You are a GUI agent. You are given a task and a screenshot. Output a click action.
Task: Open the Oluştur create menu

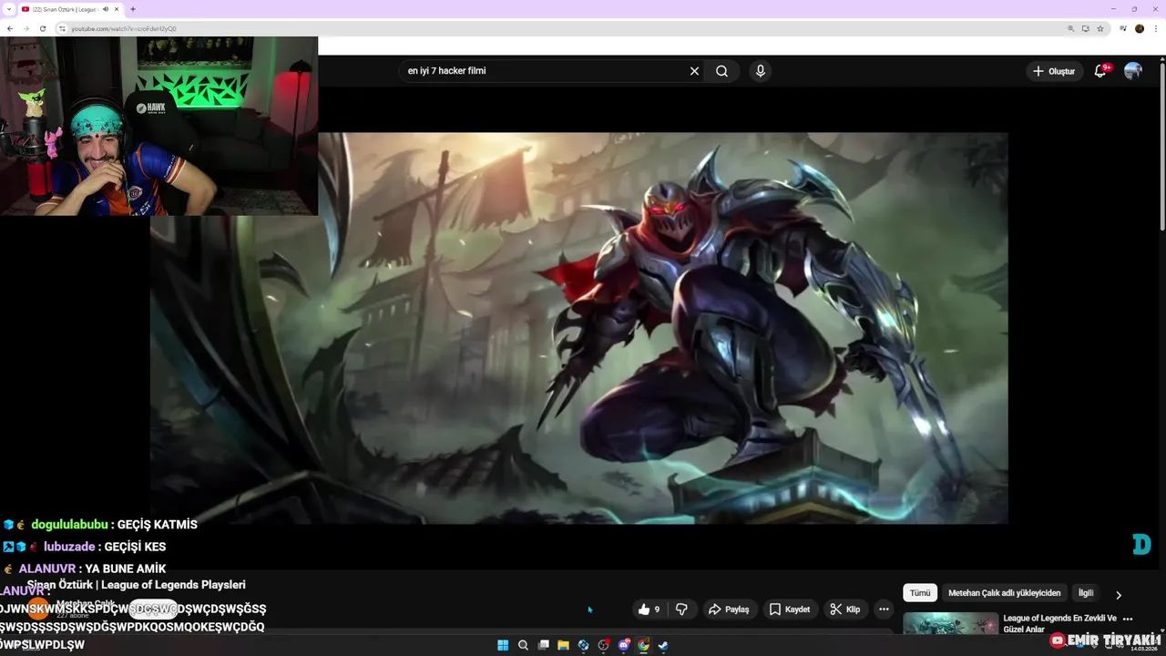coord(1054,71)
